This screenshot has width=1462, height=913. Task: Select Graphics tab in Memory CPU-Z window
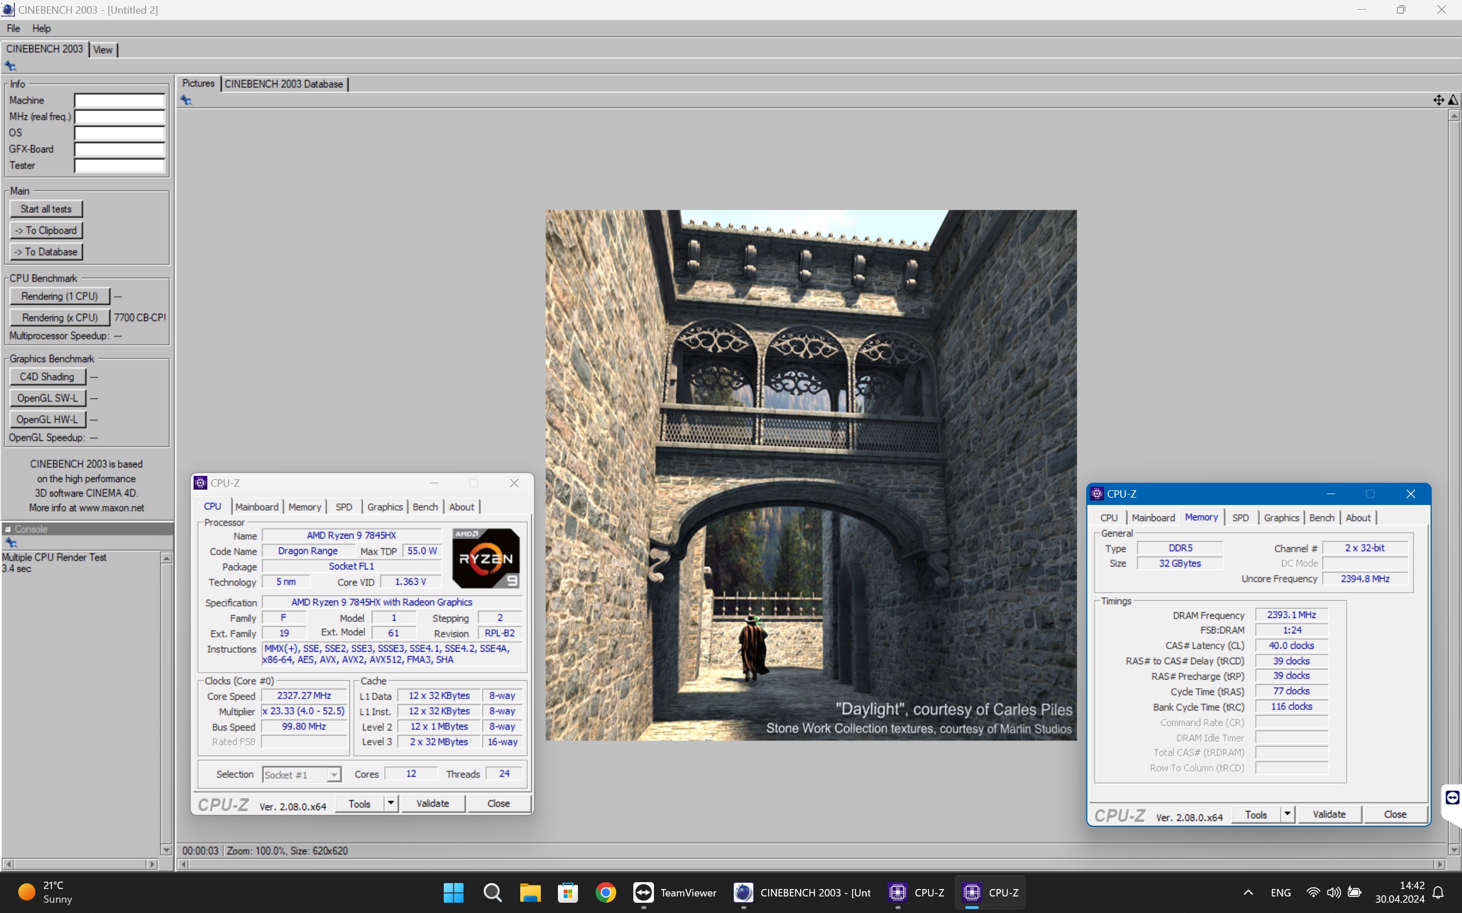pos(1282,518)
